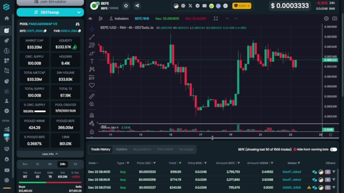Screen dimensions: 344x193
Task: Enter fullscreen chart mode
Action: coord(216,18)
